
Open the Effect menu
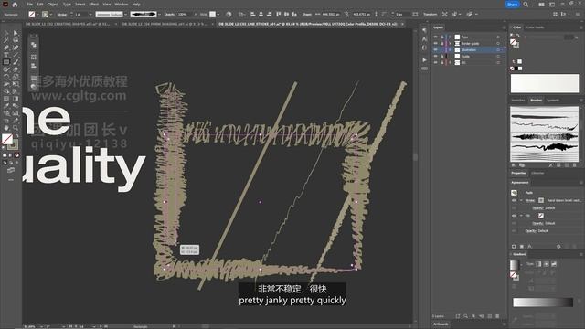(x=93, y=5)
